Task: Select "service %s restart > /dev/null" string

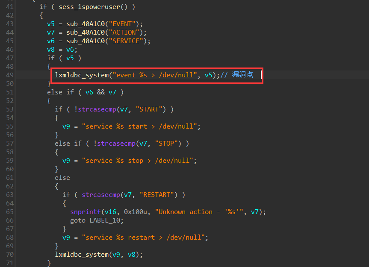Action: click(143, 238)
